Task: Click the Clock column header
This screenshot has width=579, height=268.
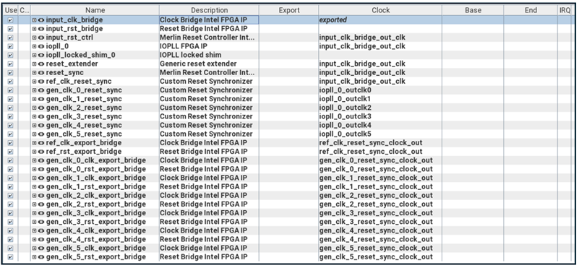Action: click(x=381, y=10)
